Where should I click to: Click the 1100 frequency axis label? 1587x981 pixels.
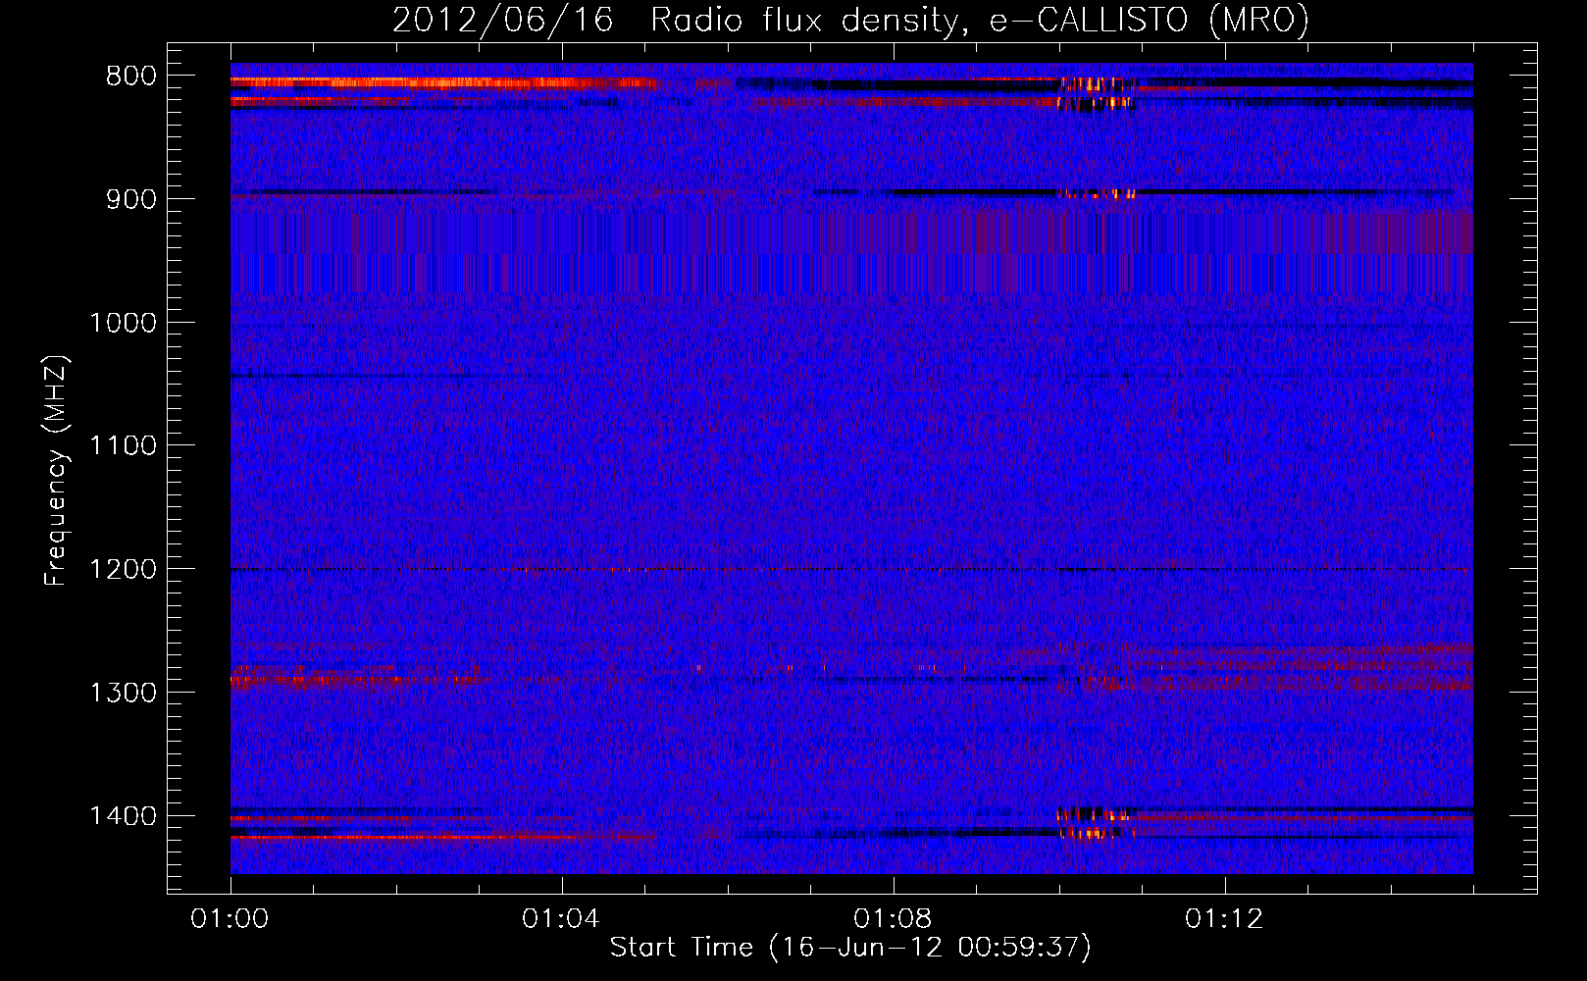pos(123,446)
